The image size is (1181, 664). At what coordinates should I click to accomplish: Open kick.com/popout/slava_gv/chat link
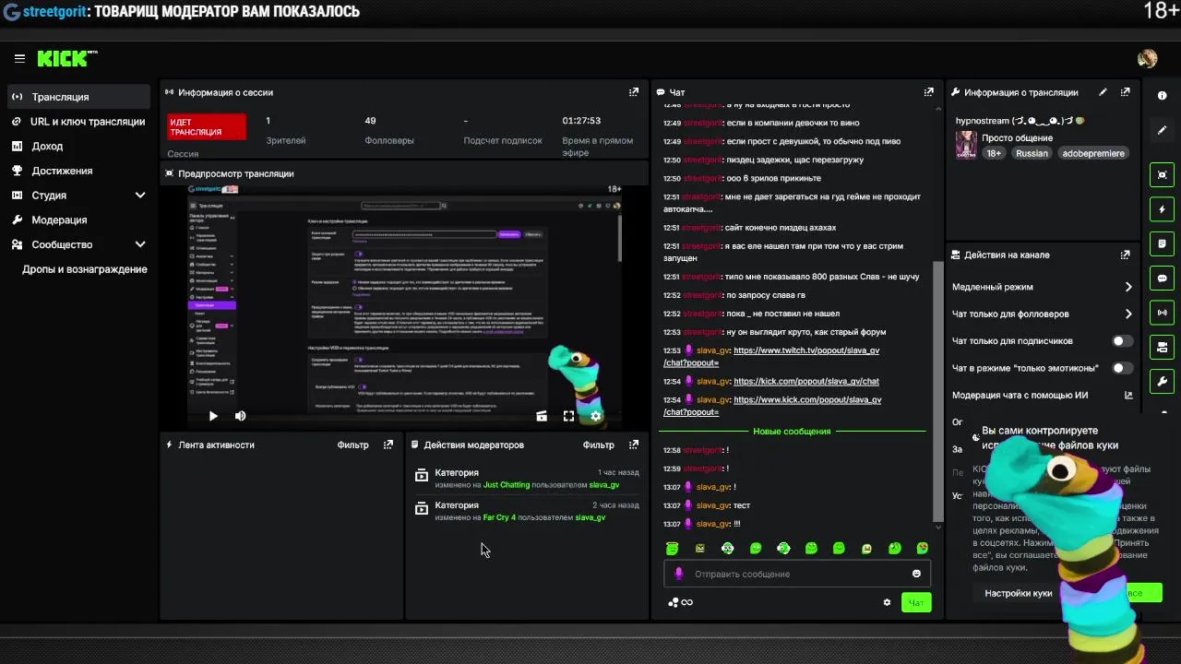coord(805,381)
